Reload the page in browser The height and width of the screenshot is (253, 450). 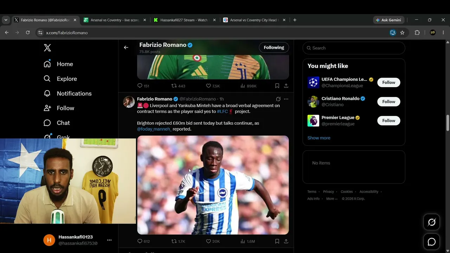point(28,32)
